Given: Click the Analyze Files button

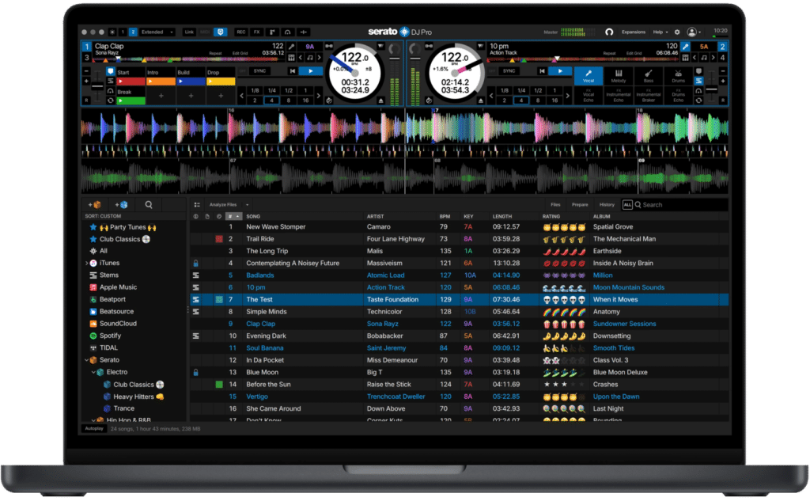Looking at the screenshot, I should (222, 205).
